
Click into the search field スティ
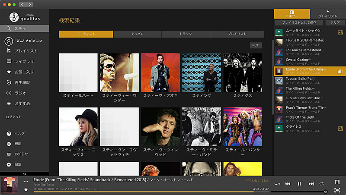pyautogui.click(x=25, y=28)
